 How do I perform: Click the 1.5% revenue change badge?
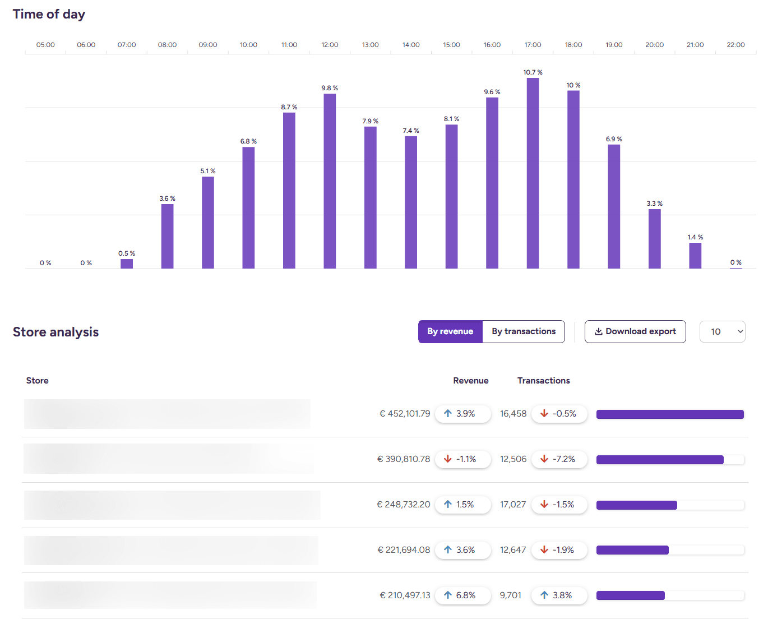click(463, 505)
